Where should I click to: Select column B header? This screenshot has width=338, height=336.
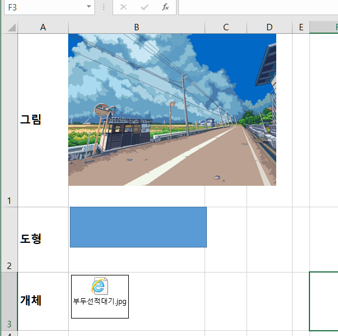tap(136, 27)
